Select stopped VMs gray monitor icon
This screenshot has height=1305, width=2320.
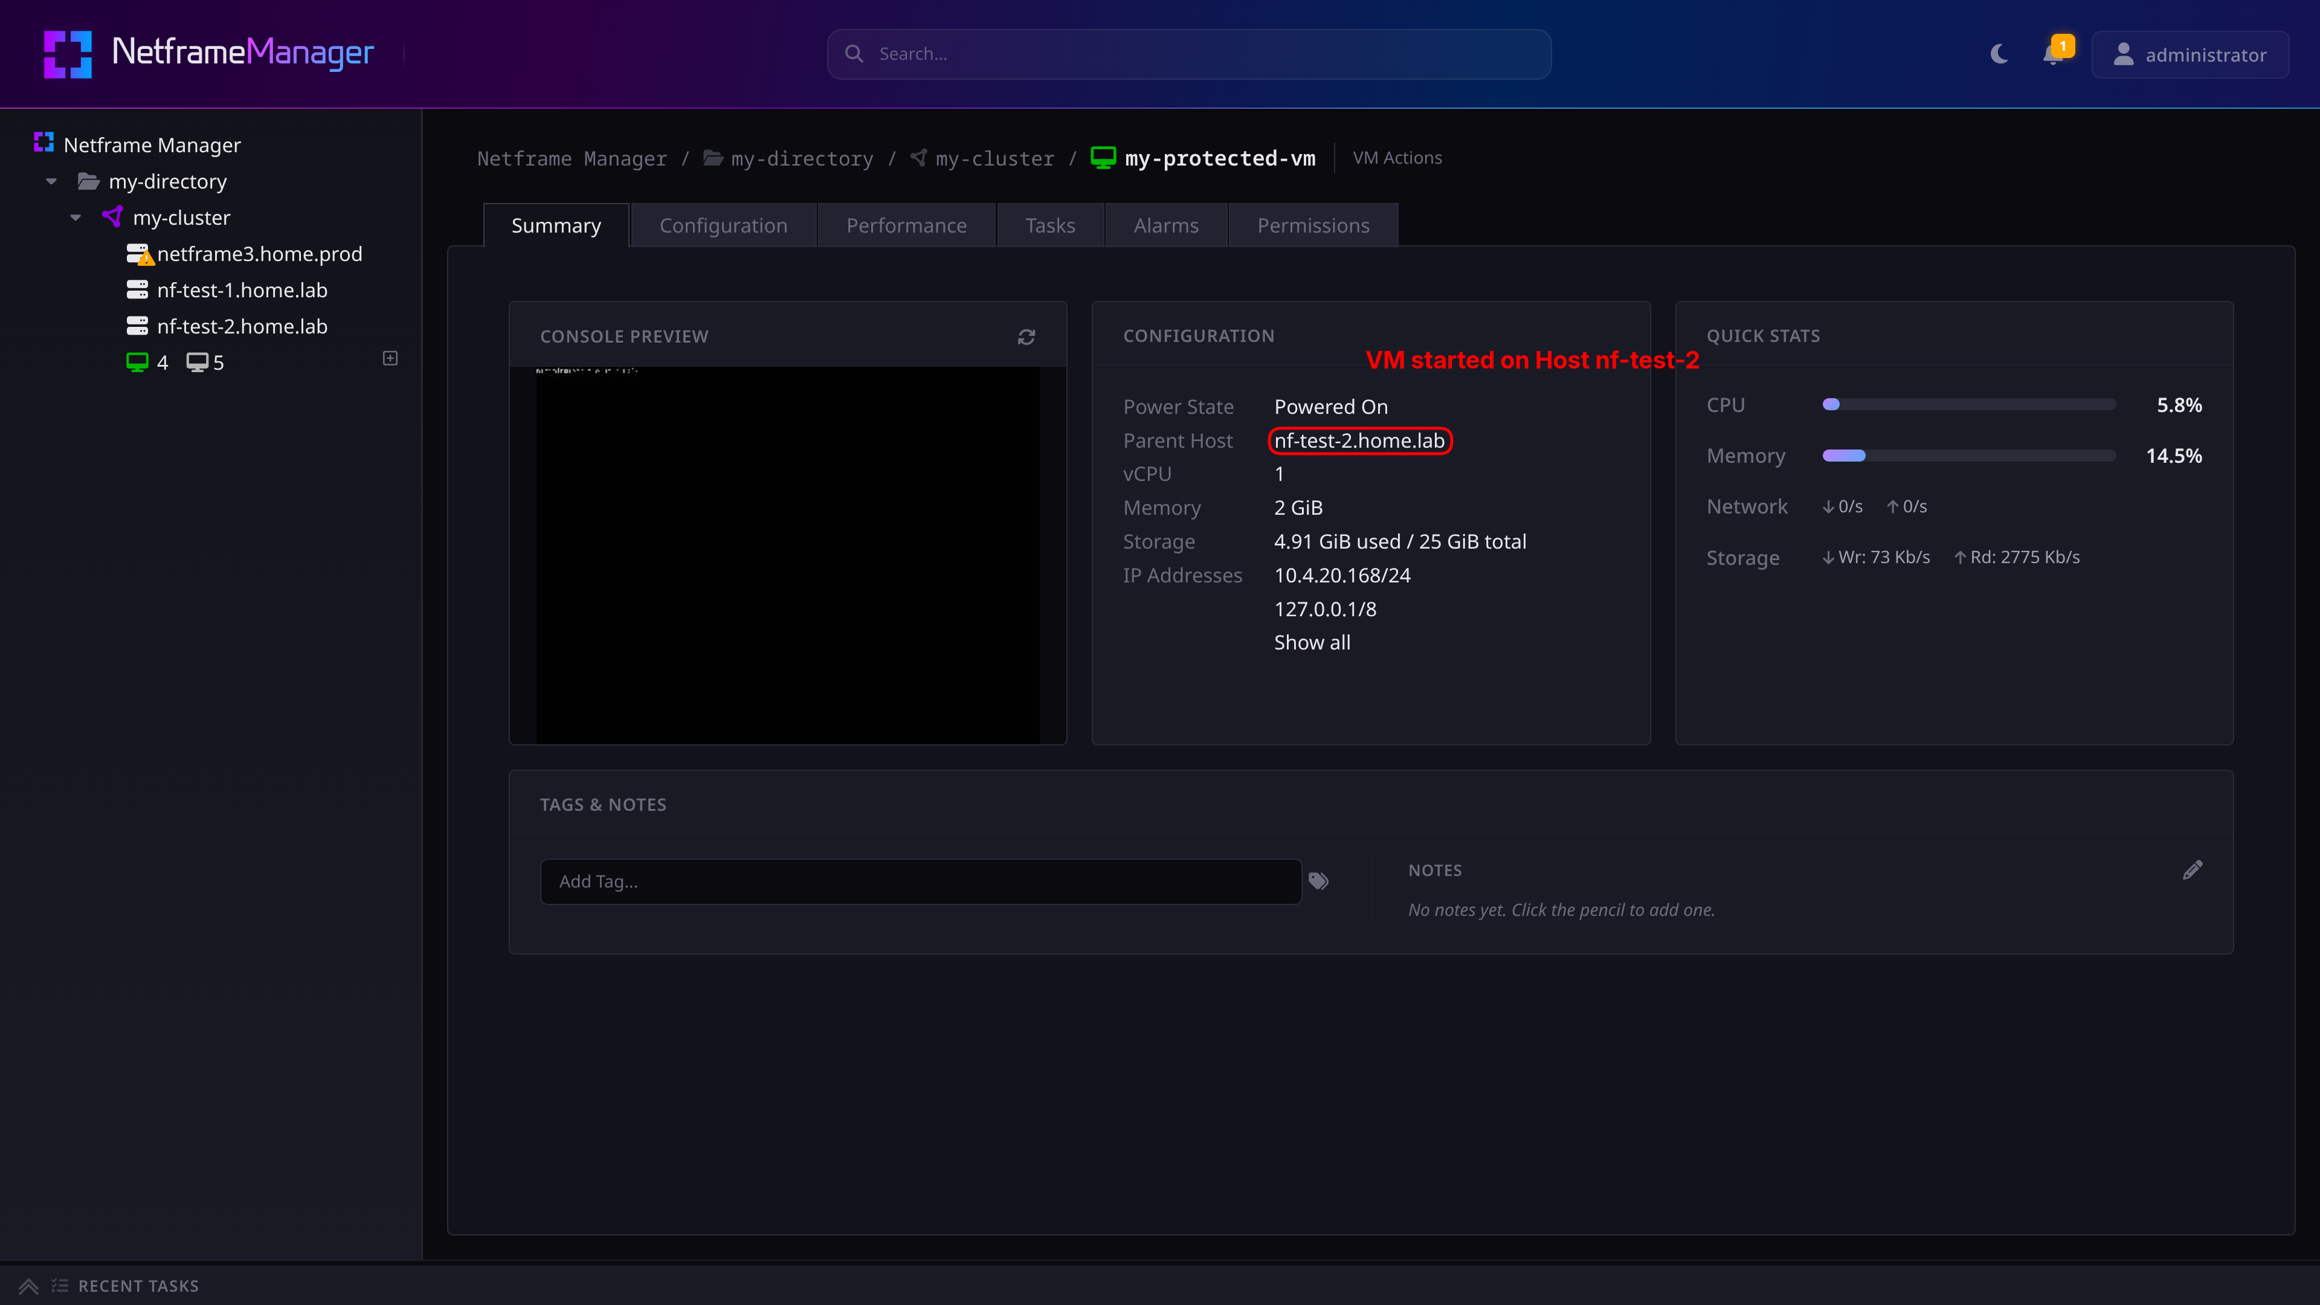point(197,362)
